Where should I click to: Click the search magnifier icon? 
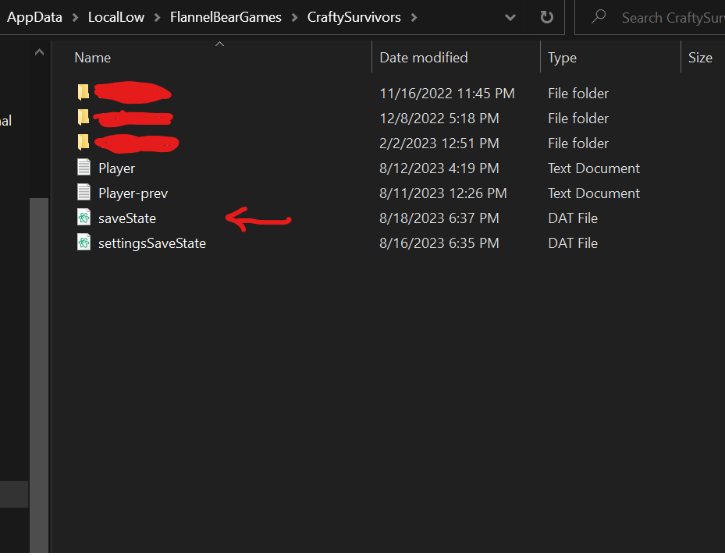(x=599, y=17)
